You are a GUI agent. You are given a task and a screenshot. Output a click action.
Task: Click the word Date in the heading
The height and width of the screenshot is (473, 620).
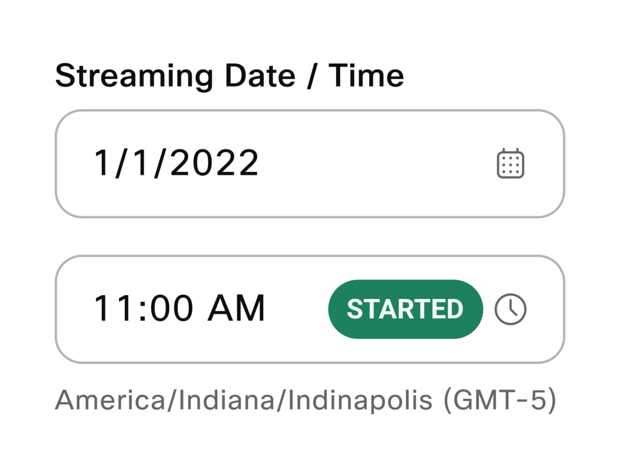(x=260, y=75)
